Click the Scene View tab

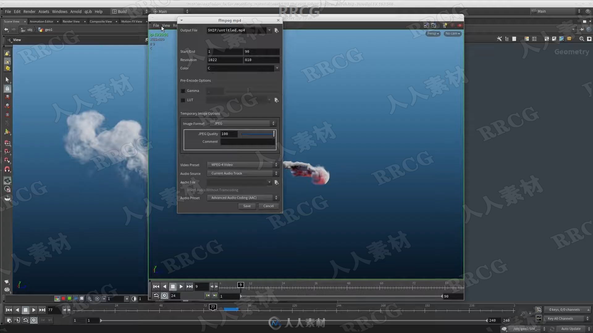point(11,21)
